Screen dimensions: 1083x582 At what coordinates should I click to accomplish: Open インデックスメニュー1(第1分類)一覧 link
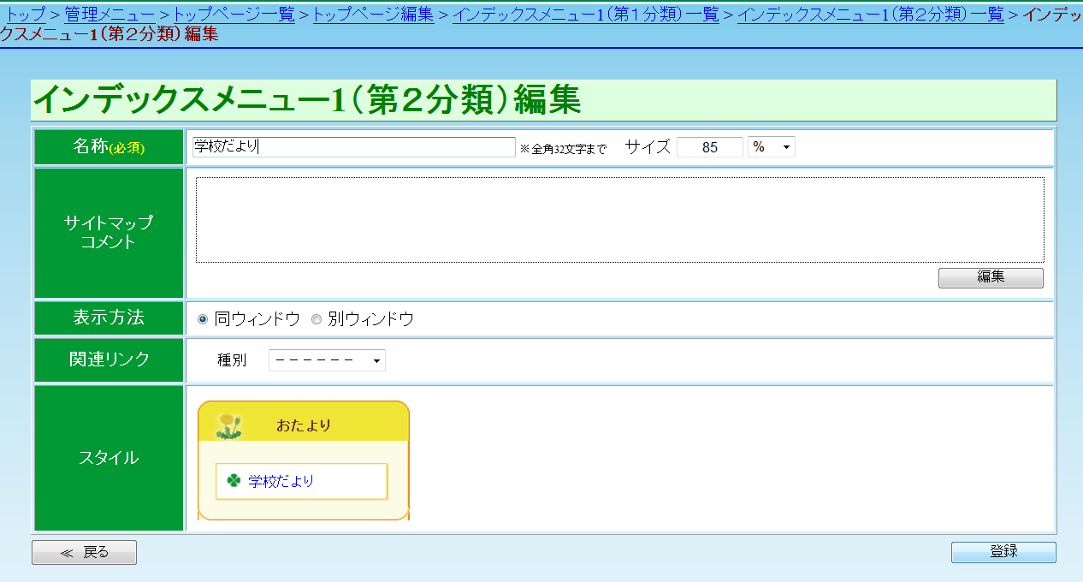point(586,15)
